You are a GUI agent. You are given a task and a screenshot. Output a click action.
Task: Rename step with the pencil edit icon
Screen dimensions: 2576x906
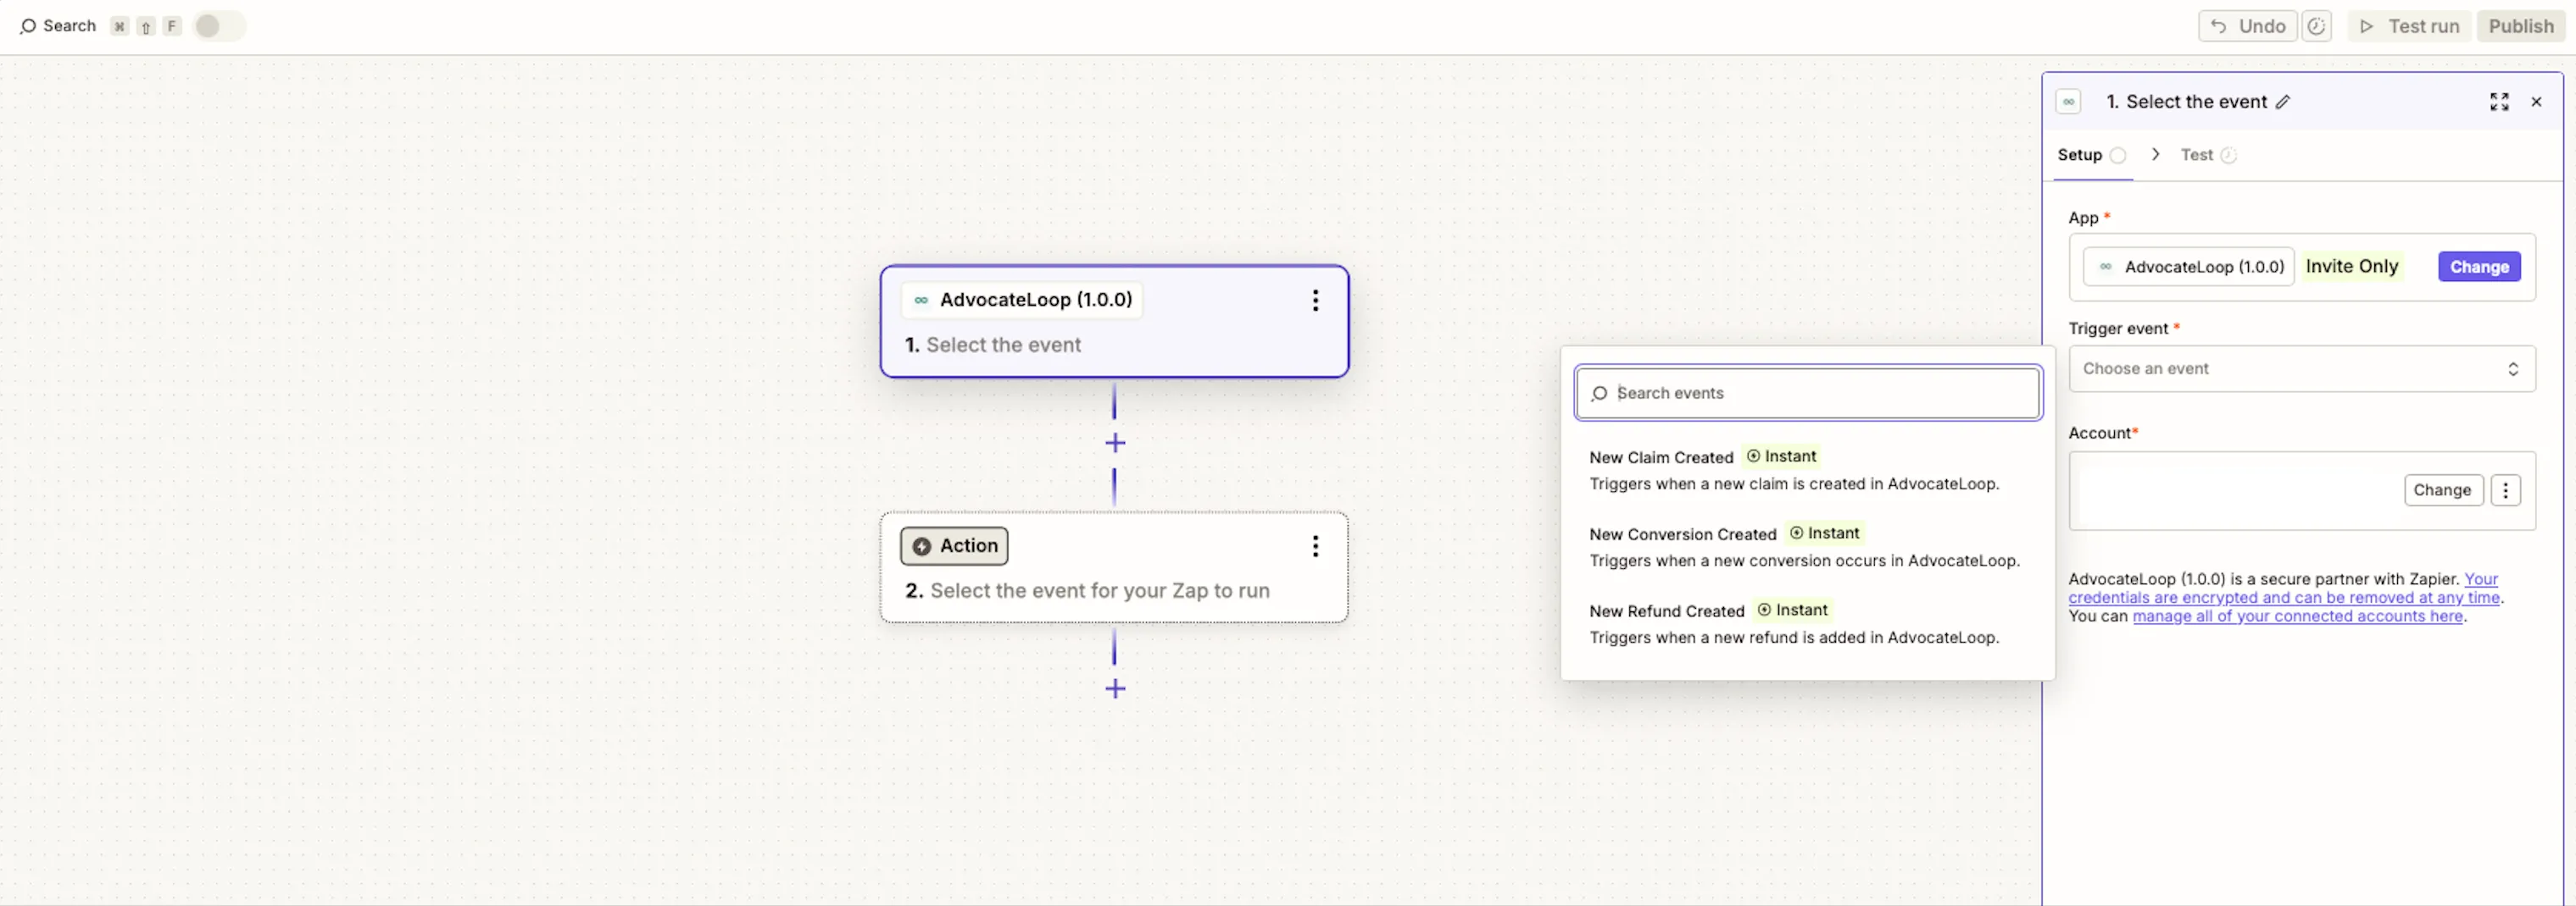click(x=2282, y=102)
